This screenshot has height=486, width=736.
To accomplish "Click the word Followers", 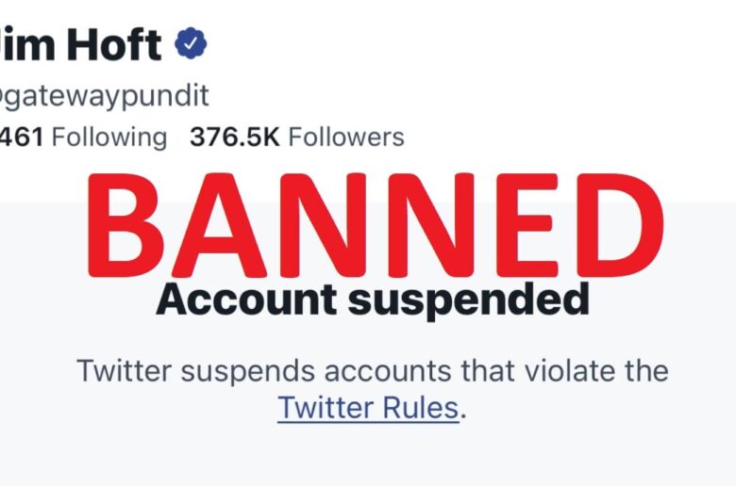I will click(346, 138).
